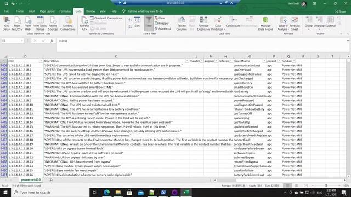Open the OID column filter dropdown
Image resolution: width=351 pixels, height=197 pixels.
pos(41,61)
